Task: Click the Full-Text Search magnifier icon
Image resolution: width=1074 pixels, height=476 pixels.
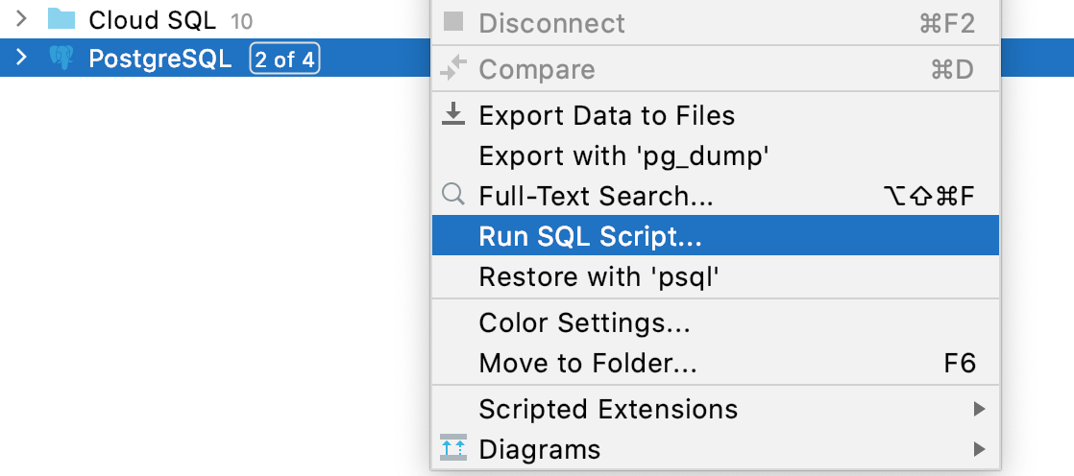Action: coord(452,196)
